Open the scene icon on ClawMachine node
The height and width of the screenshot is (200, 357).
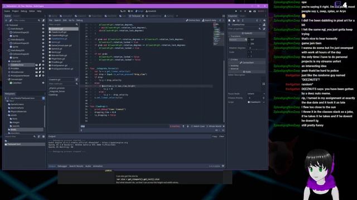click(x=36, y=65)
